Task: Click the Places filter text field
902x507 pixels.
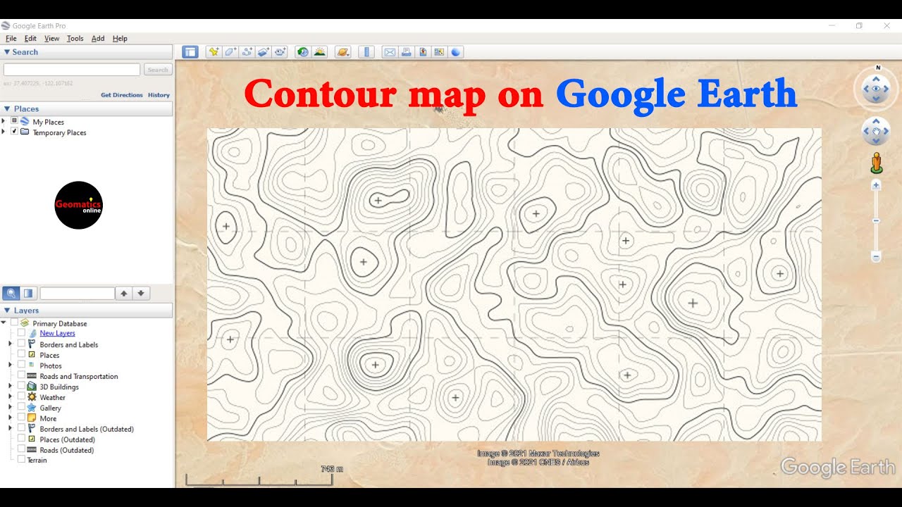Action: pyautogui.click(x=78, y=293)
